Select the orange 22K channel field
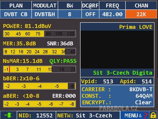This screenshot has width=158, height=119. tap(141, 14)
